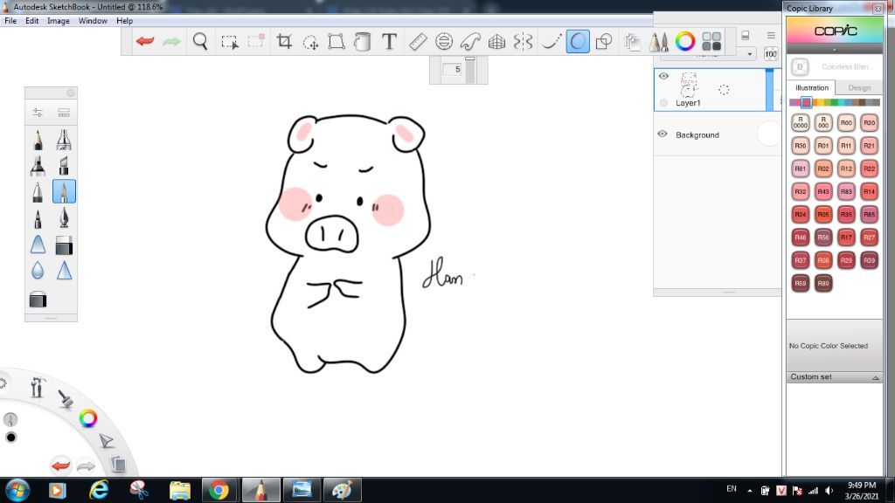895x503 pixels.
Task: Pick the R89 Copic color swatch
Action: point(823,283)
